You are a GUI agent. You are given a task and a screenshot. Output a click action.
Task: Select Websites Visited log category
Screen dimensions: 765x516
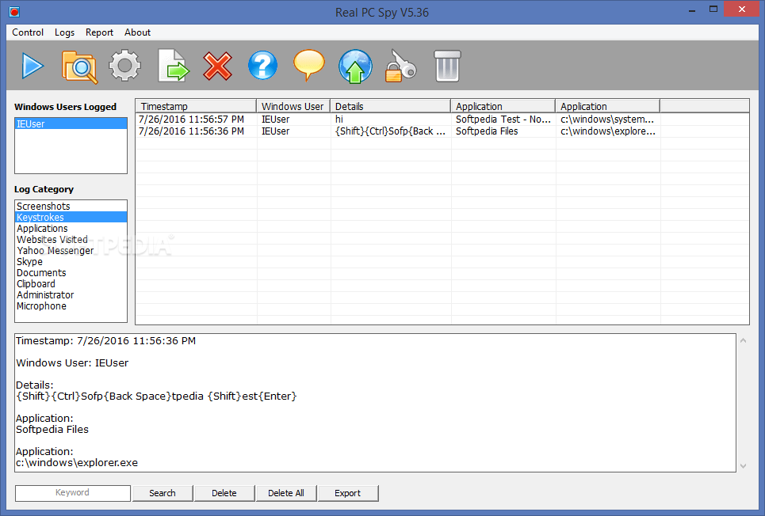[x=71, y=240]
